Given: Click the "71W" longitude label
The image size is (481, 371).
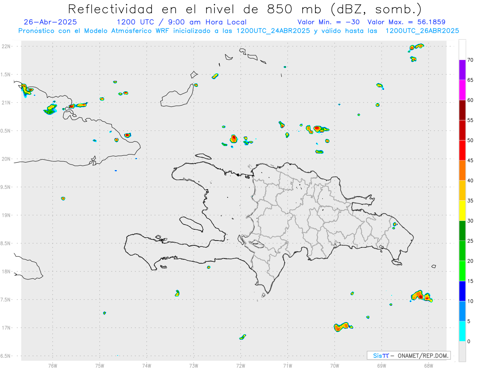Looking at the screenshot, I should click(x=287, y=365).
